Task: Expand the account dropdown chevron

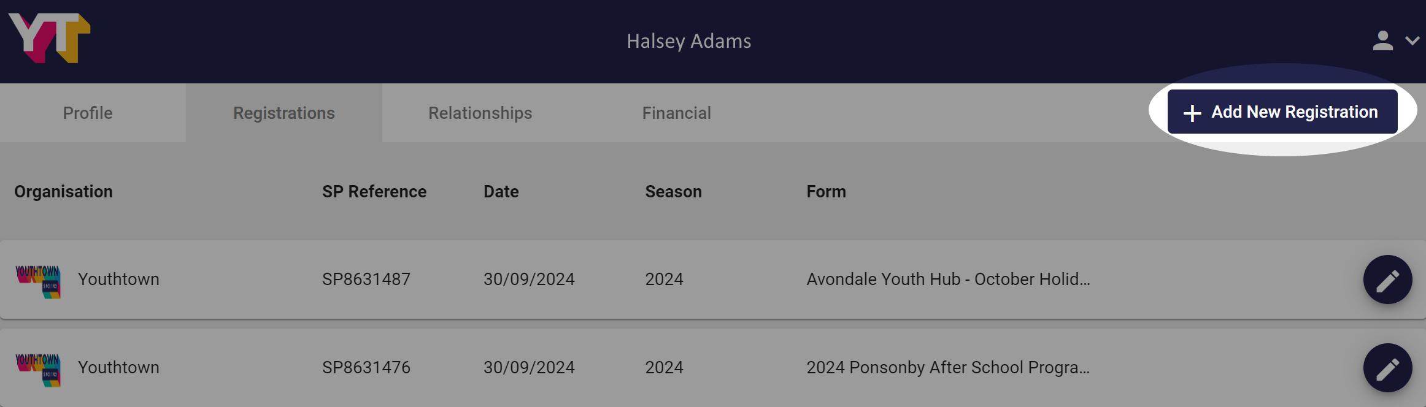Action: 1412,41
